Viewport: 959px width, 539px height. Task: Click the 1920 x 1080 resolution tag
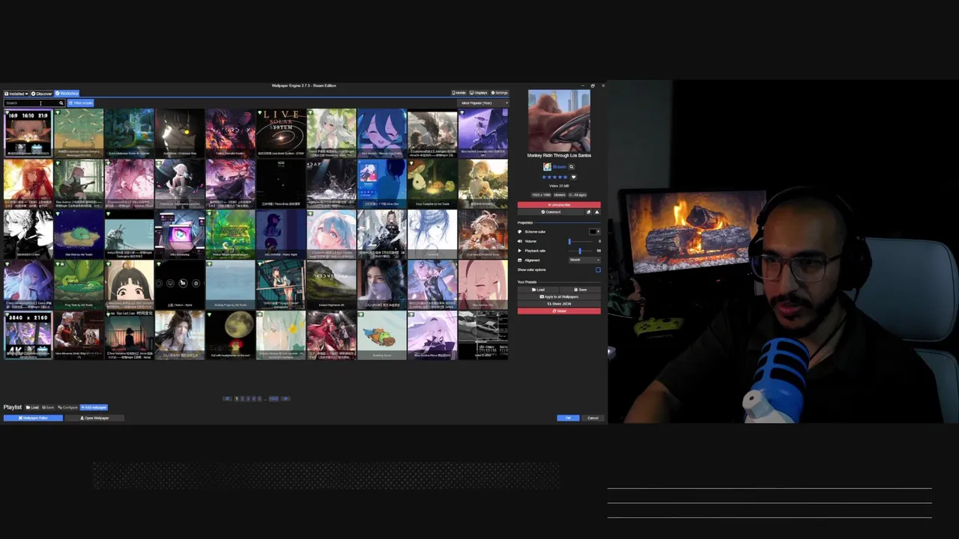[541, 195]
